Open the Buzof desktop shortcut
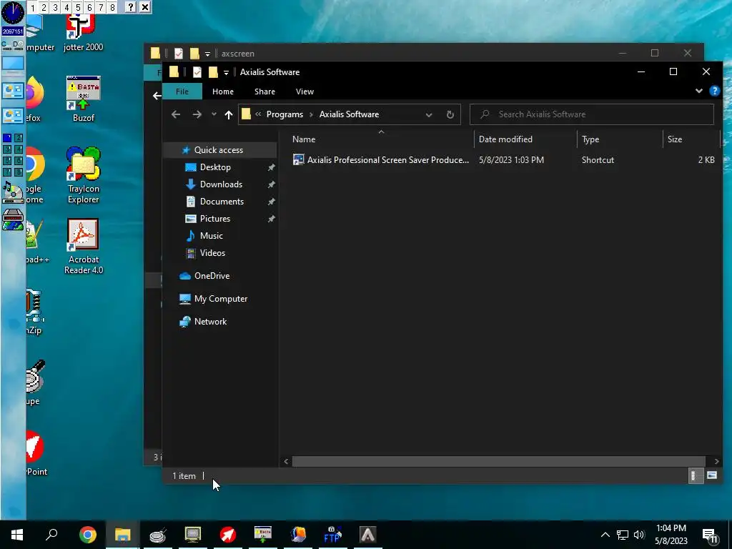This screenshot has width=732, height=549. pos(83,99)
